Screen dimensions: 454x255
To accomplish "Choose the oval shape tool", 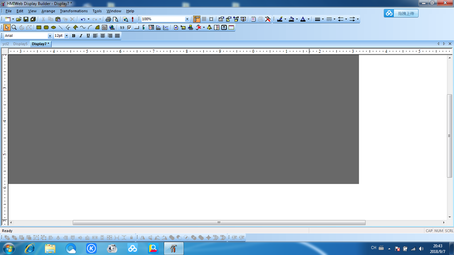I will 53,27.
